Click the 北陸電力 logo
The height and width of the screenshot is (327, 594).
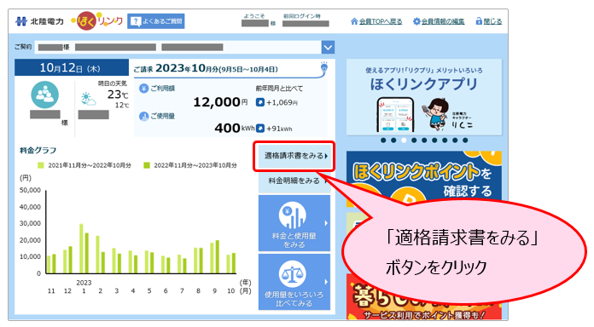pos(39,21)
